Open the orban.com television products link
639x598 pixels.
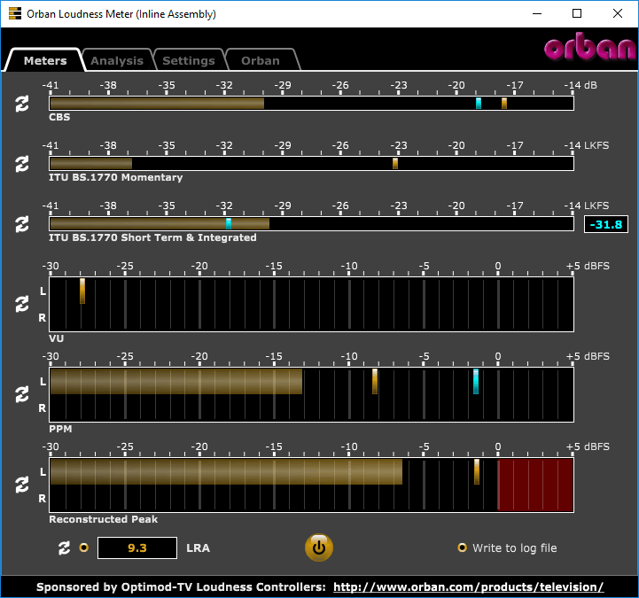coord(468,587)
